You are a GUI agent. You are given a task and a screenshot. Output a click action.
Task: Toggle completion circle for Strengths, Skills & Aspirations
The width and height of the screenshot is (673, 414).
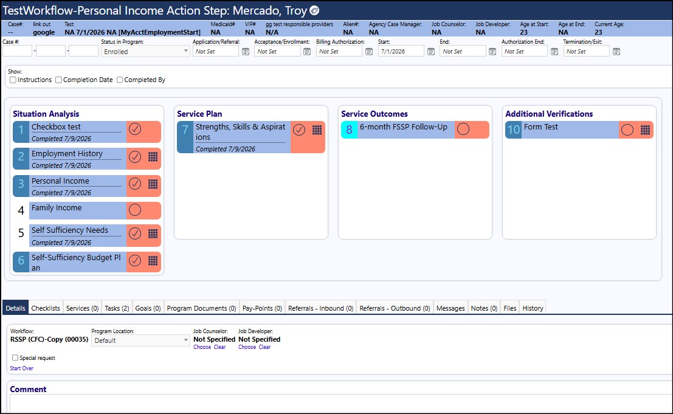[299, 129]
